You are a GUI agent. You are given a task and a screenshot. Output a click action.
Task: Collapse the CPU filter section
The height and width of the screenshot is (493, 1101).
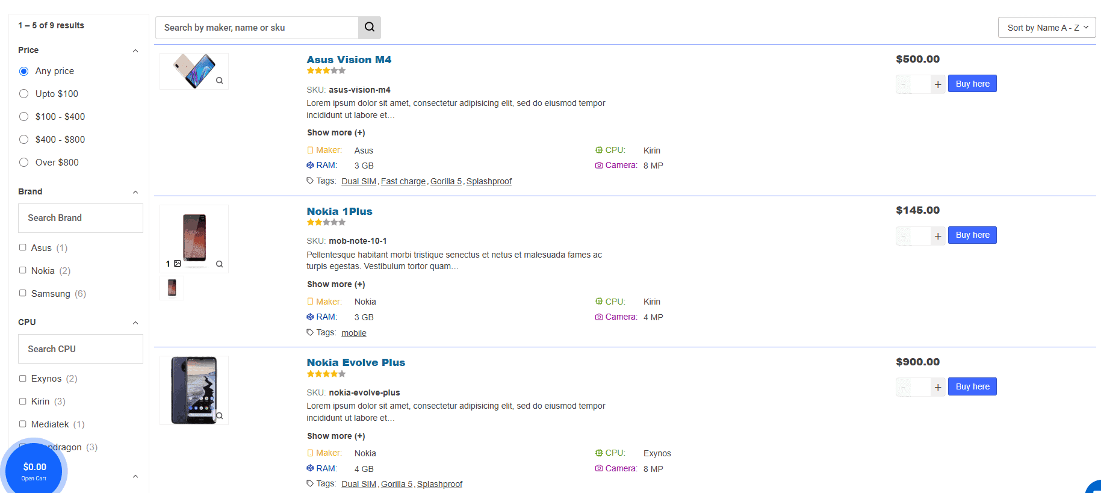[135, 323]
